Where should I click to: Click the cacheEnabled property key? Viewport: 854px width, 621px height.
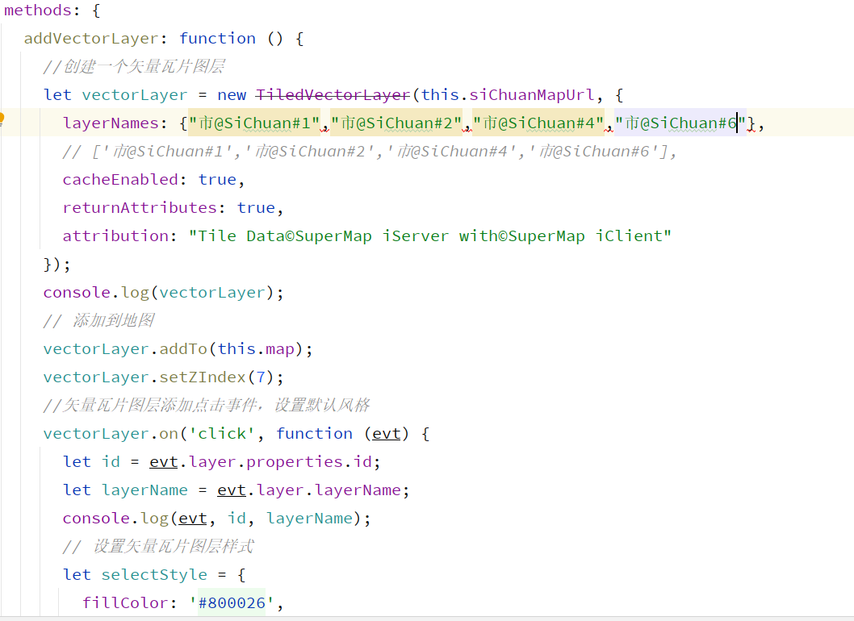point(120,180)
